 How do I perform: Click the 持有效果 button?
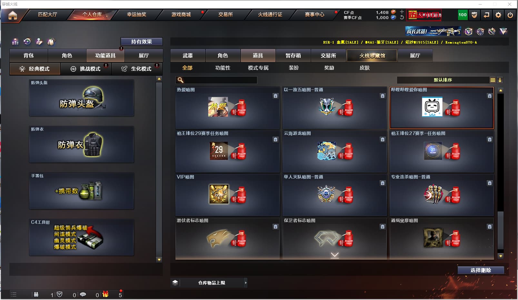141,42
